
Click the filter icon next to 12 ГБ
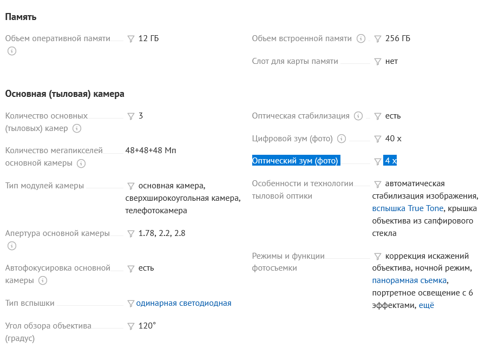pos(130,39)
